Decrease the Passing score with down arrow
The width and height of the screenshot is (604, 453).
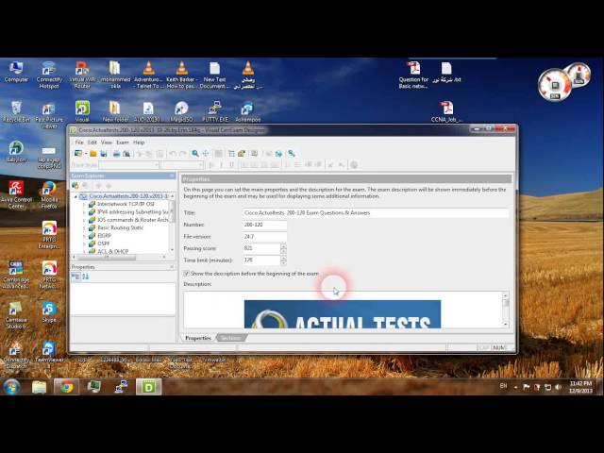point(283,251)
